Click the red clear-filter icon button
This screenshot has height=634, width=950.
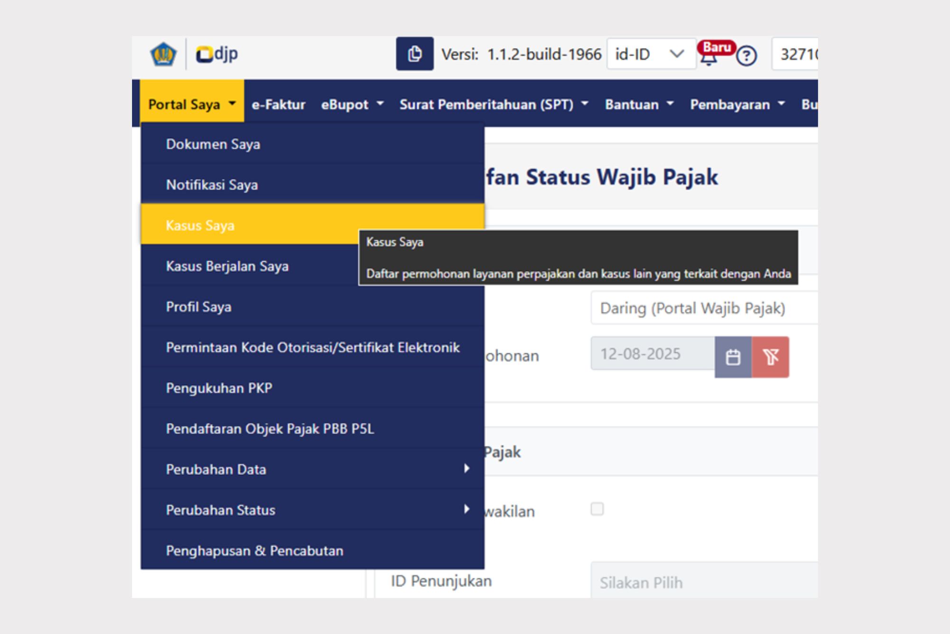pos(770,357)
